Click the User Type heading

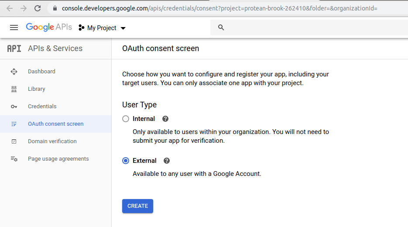coord(140,105)
